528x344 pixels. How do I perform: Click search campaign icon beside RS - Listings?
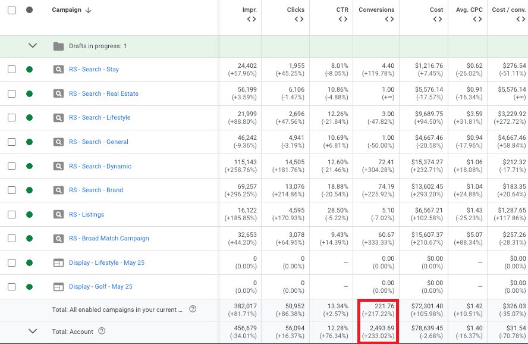coord(59,214)
